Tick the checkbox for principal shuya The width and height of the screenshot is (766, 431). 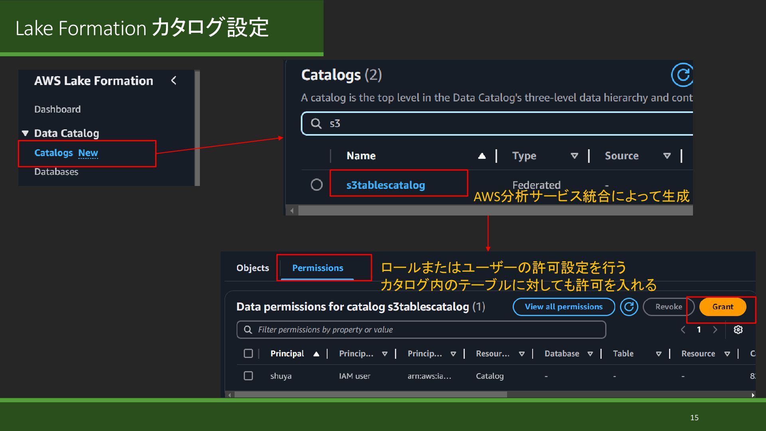coord(248,376)
